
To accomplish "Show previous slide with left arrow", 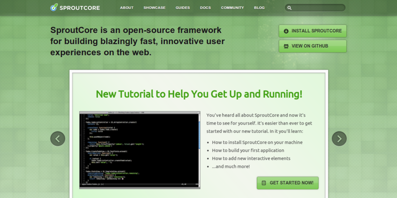I will click(58, 138).
